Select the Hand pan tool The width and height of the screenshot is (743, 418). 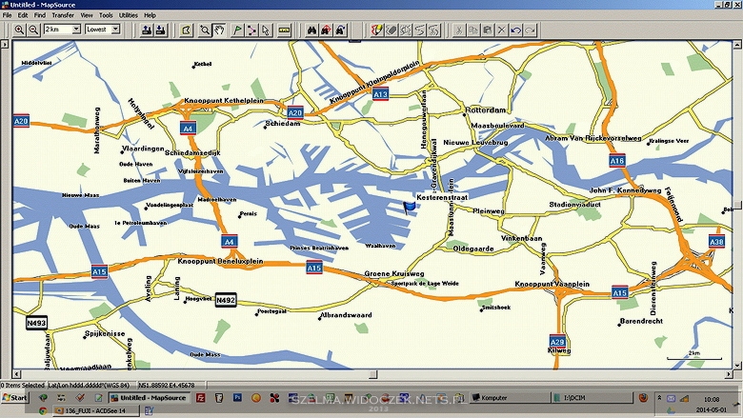click(219, 30)
